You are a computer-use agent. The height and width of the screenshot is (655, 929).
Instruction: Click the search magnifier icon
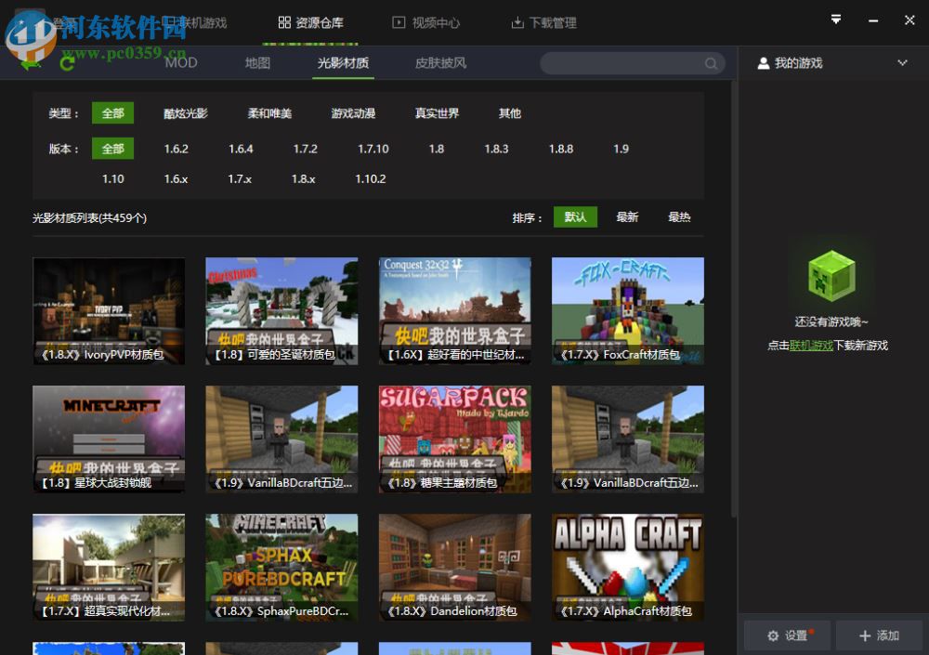[711, 63]
